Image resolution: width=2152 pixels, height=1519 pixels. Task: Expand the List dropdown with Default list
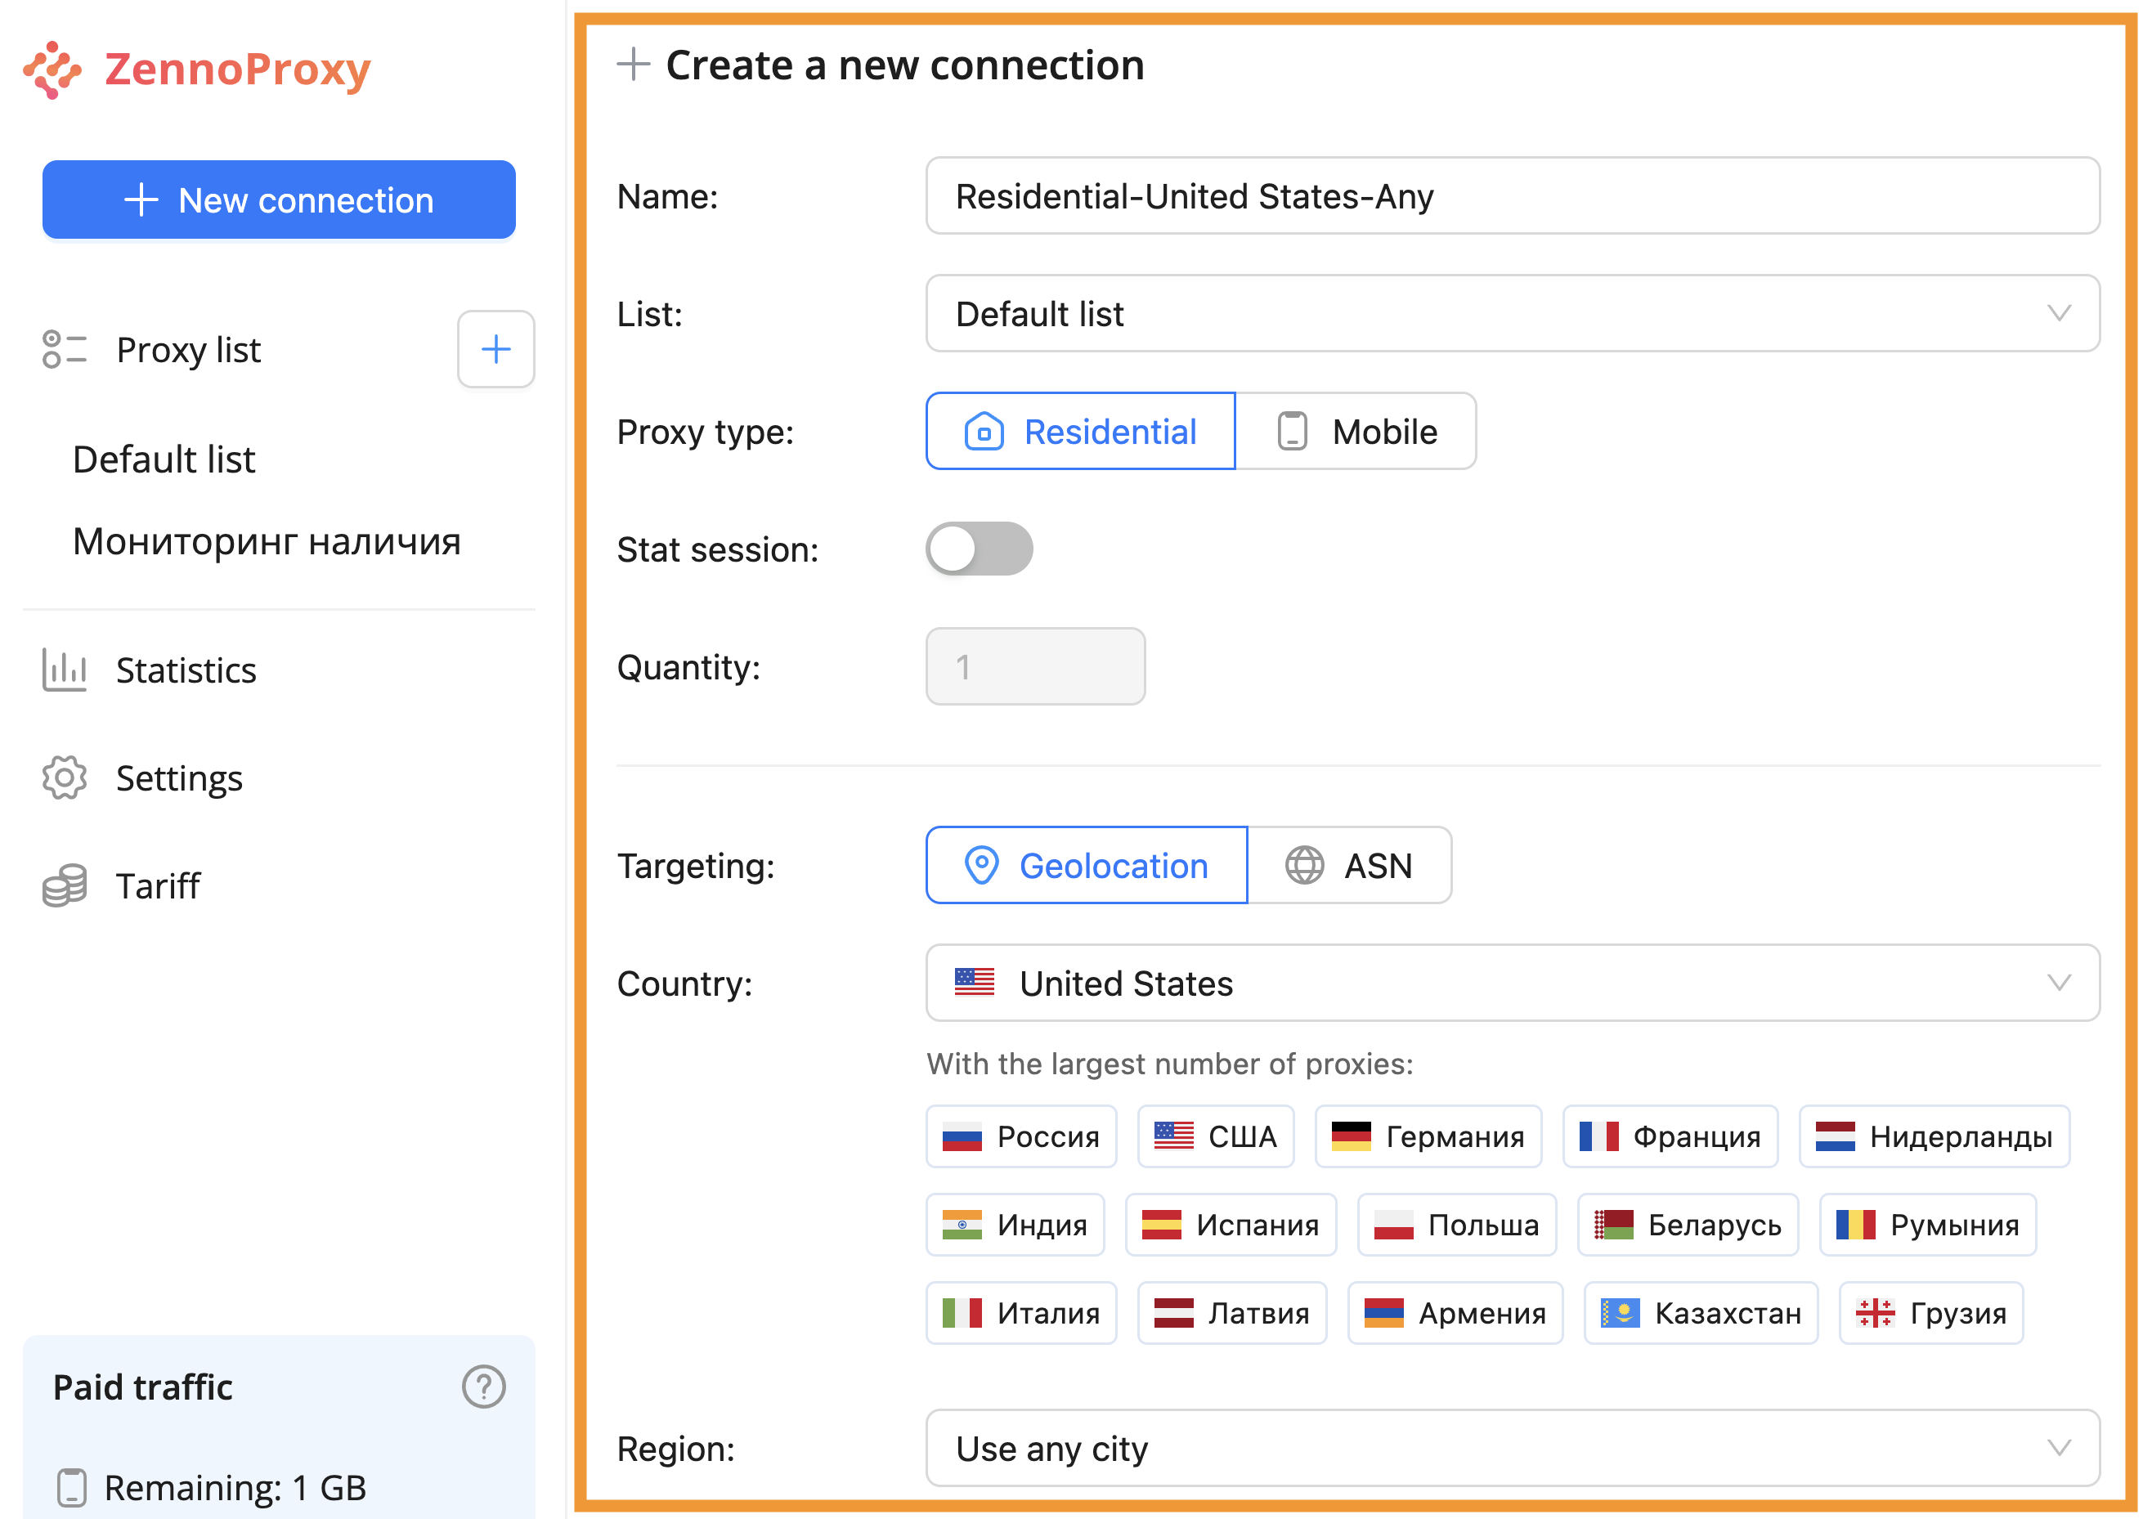(1512, 314)
